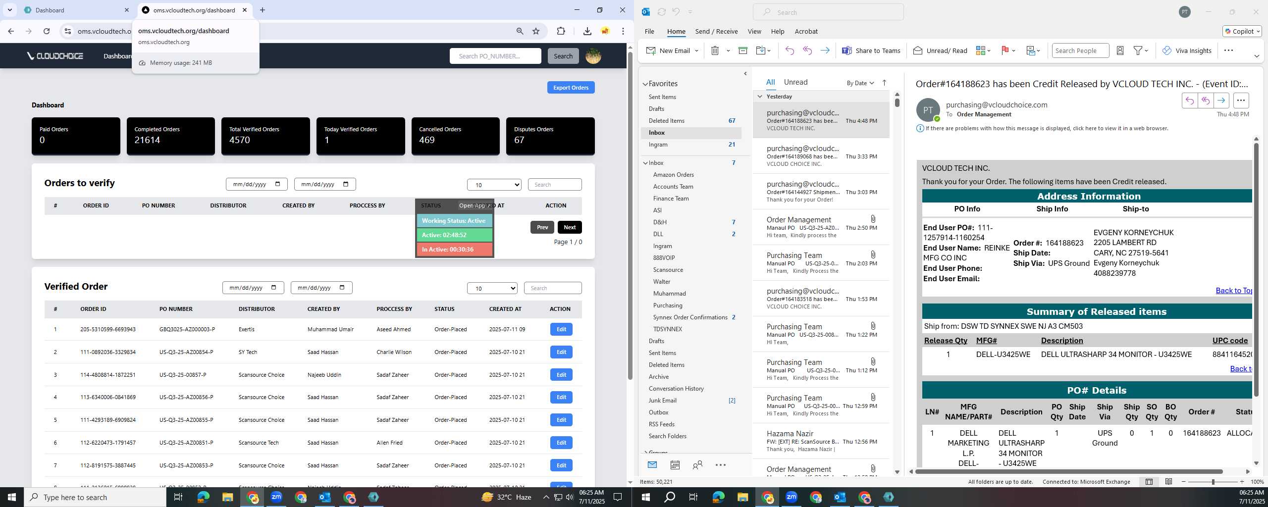1268x507 pixels.
Task: Click the Search PO_NUMBER input field
Action: click(495, 56)
